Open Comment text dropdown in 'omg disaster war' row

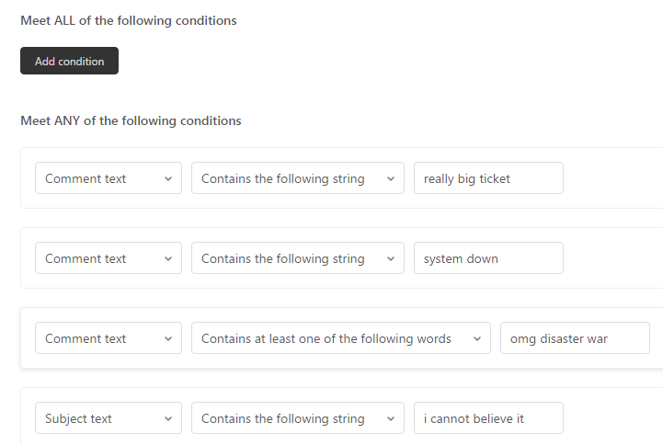[x=108, y=338]
